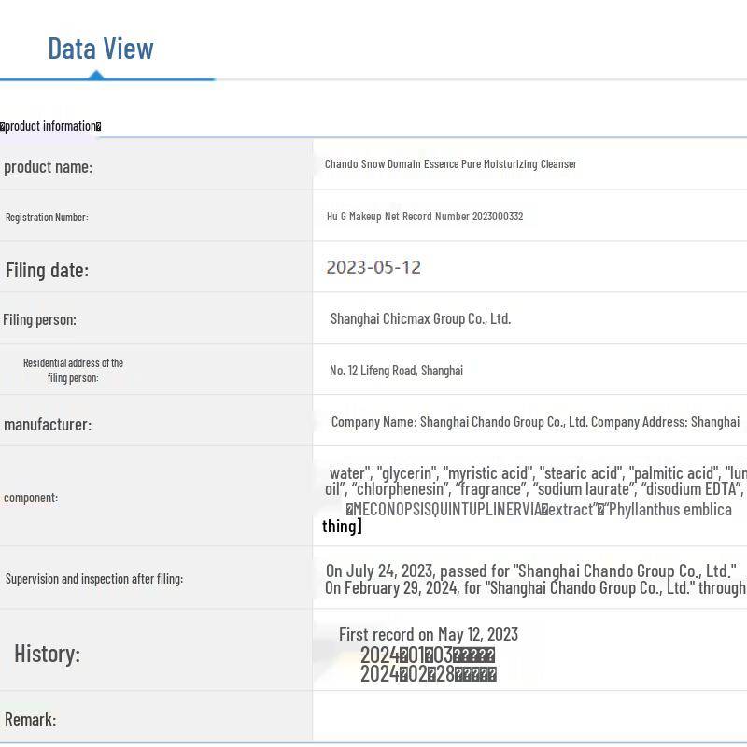This screenshot has width=747, height=747.
Task: Select the Chando Snow Domain product name text
Action: pos(450,164)
